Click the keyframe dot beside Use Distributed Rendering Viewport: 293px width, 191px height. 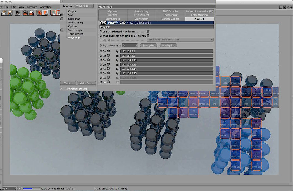tap(101, 31)
